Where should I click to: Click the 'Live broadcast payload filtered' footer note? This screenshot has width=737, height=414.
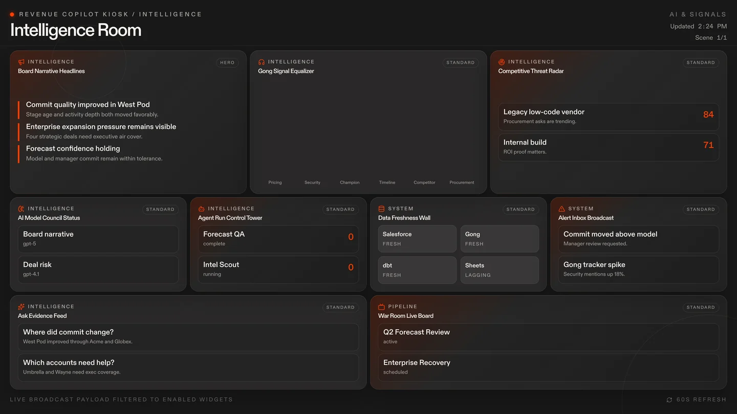[121, 400]
